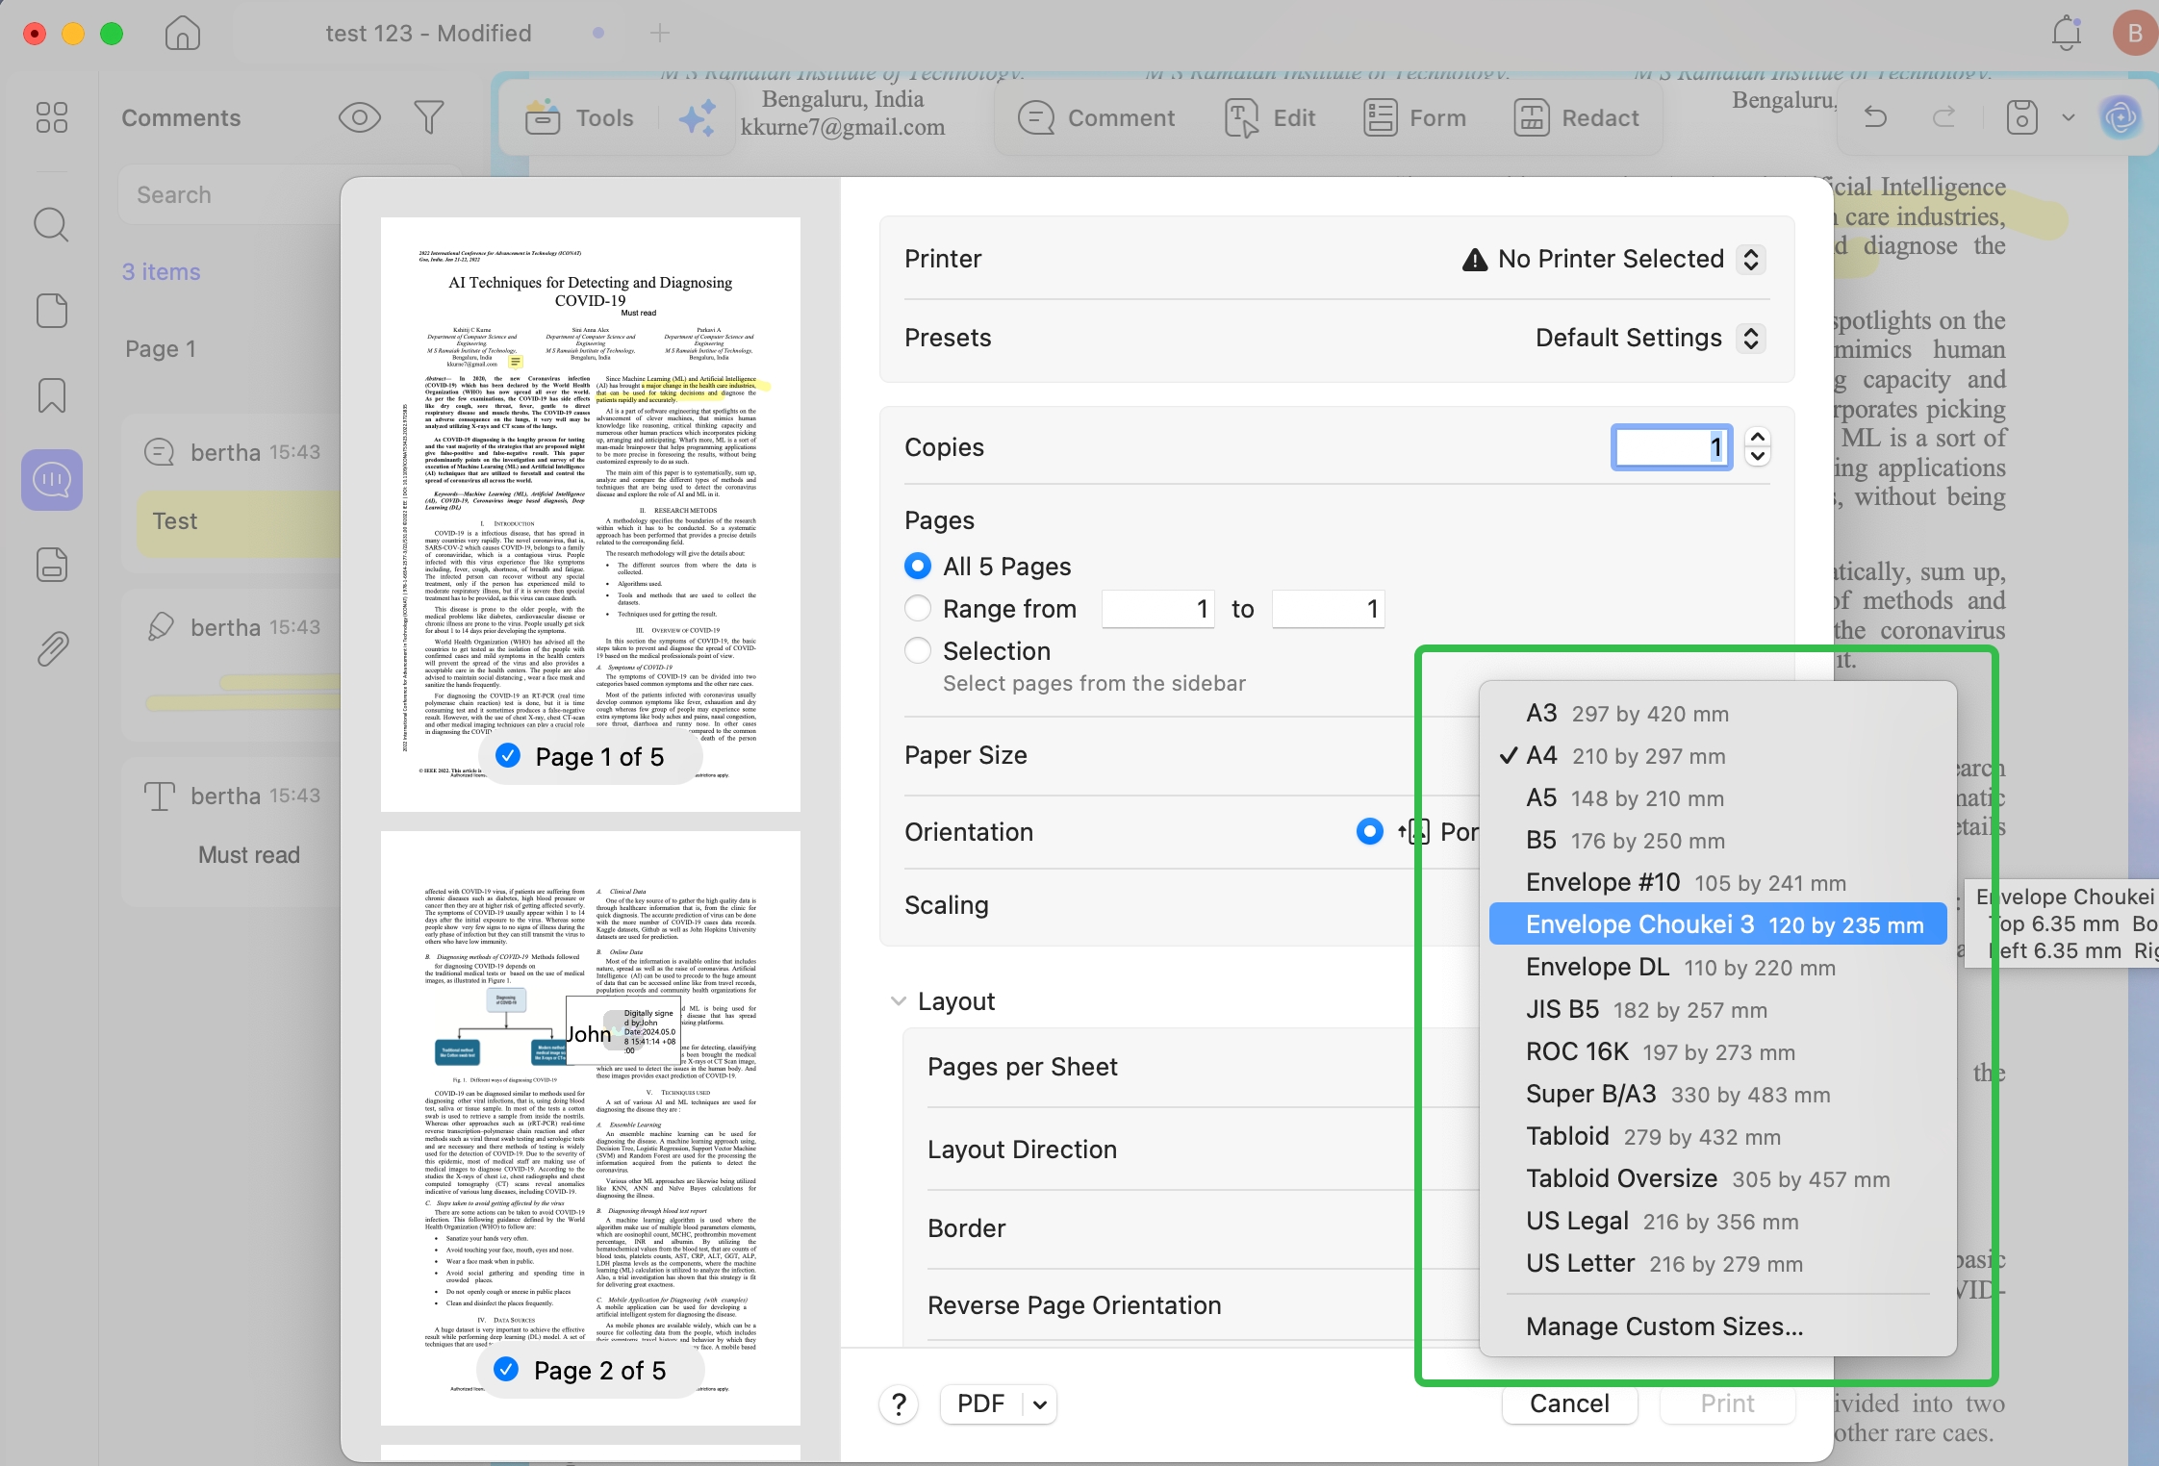2159x1466 pixels.
Task: Switch to Comment mode tab
Action: (x=1097, y=118)
